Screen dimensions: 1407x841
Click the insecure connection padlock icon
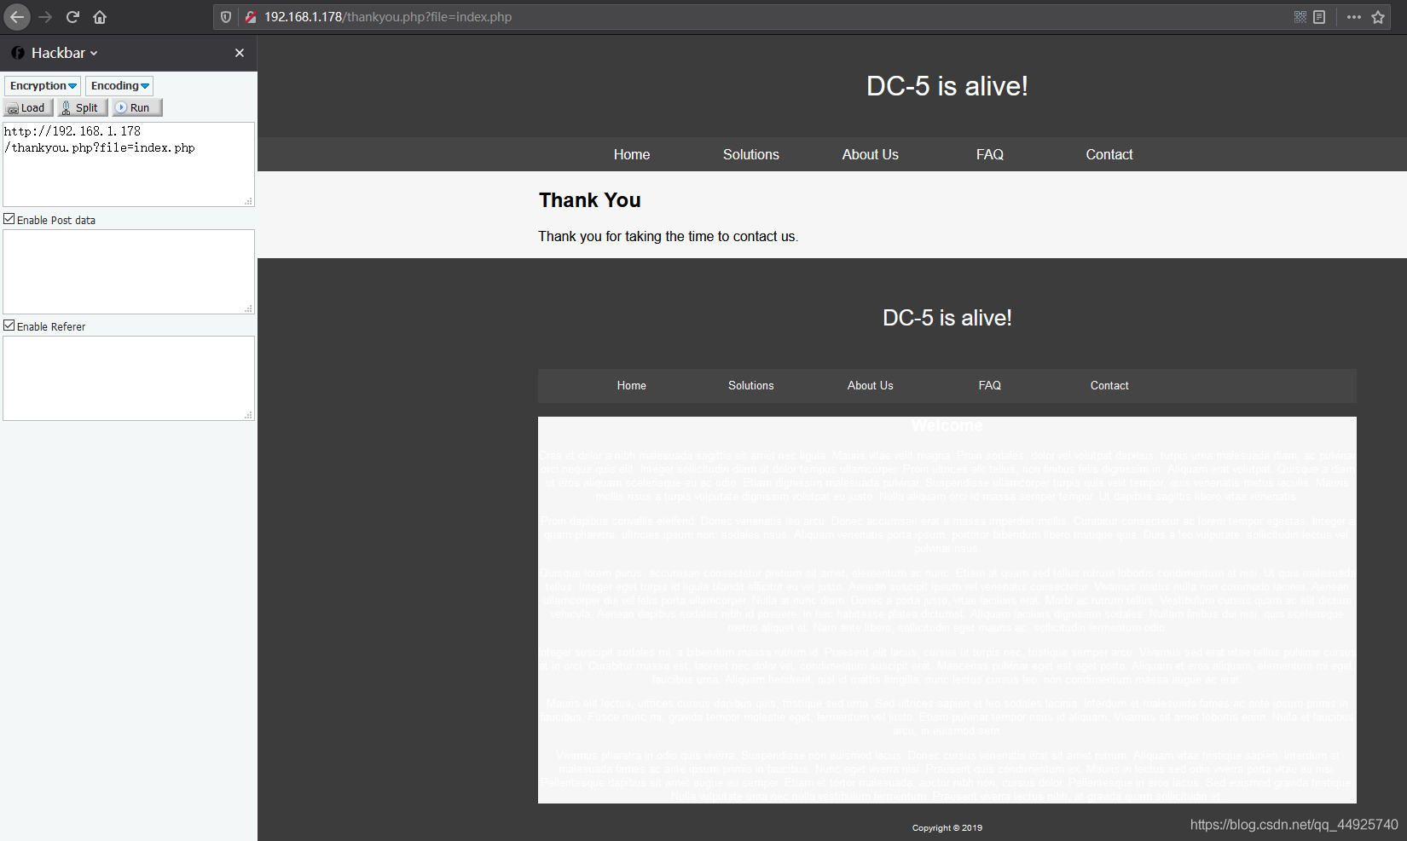tap(251, 17)
